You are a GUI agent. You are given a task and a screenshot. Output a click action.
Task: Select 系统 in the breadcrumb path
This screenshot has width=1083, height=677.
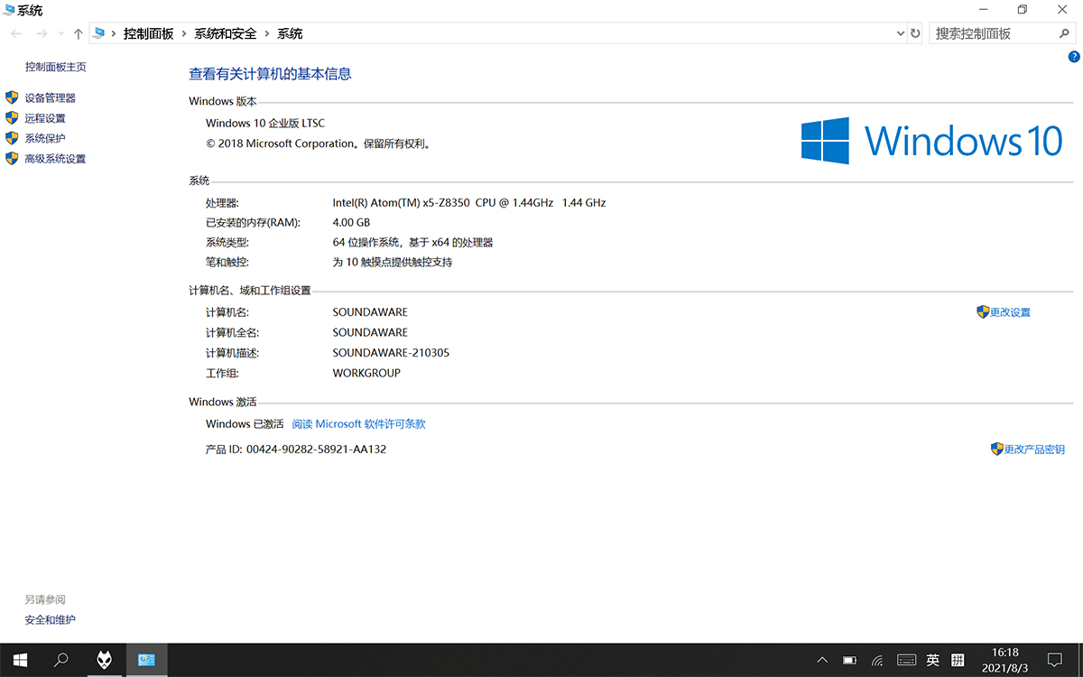pos(290,33)
